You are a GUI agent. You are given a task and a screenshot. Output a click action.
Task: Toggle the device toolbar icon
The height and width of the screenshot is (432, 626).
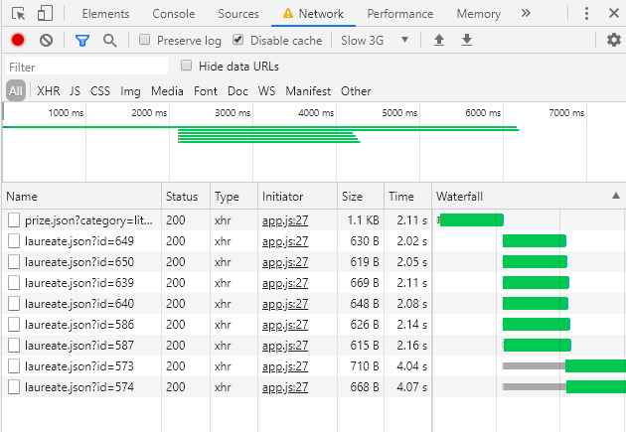(46, 14)
